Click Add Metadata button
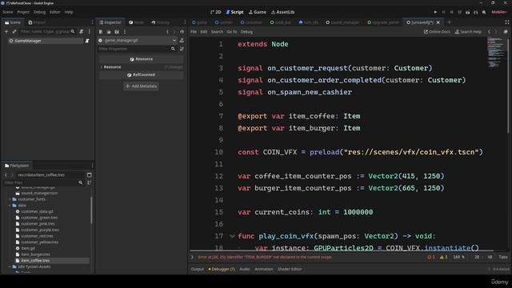 (x=141, y=86)
